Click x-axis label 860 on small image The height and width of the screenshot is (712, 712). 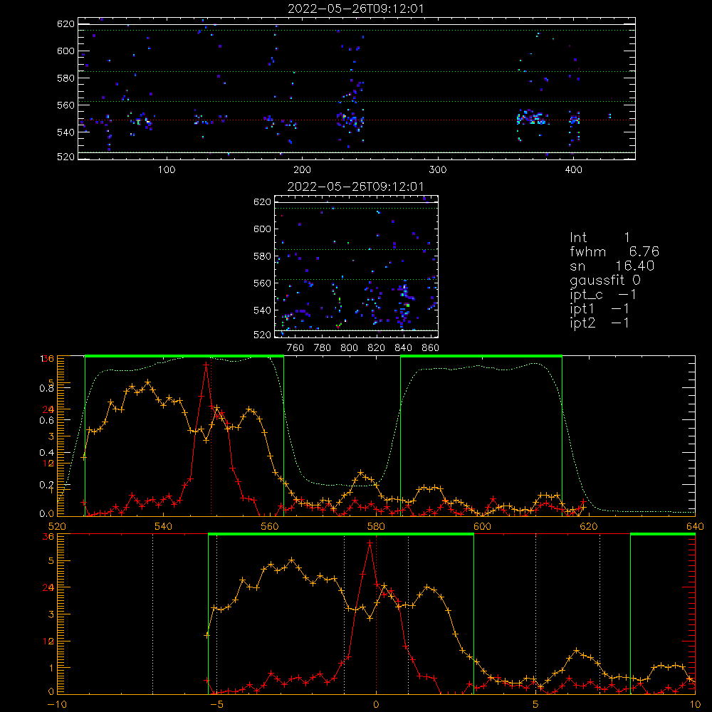tap(431, 348)
